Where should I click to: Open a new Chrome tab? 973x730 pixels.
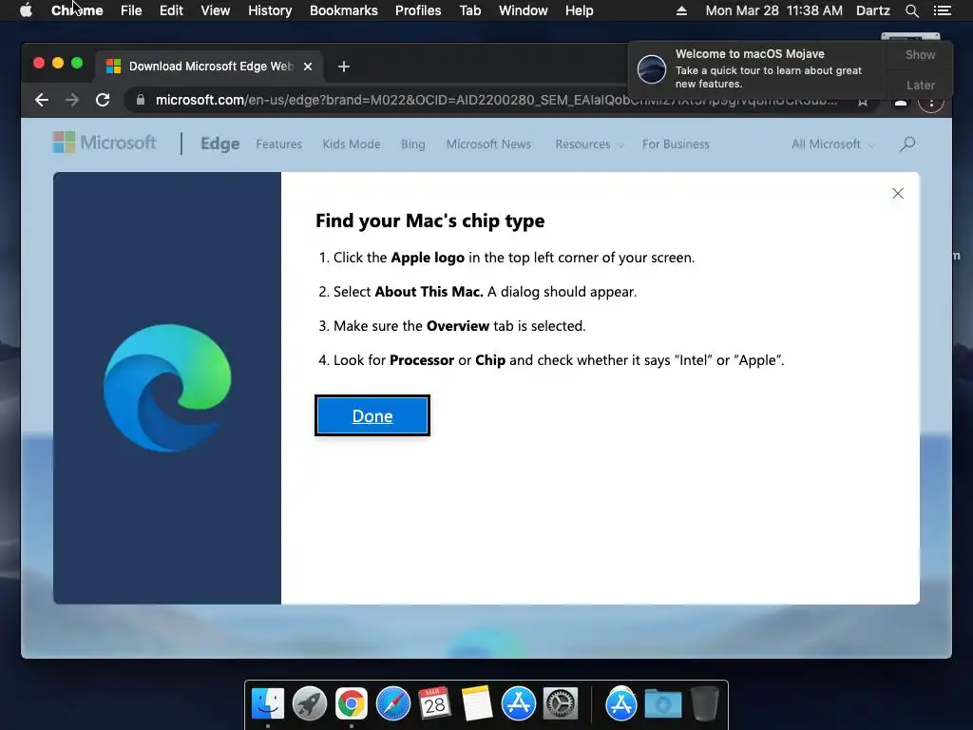(x=344, y=67)
